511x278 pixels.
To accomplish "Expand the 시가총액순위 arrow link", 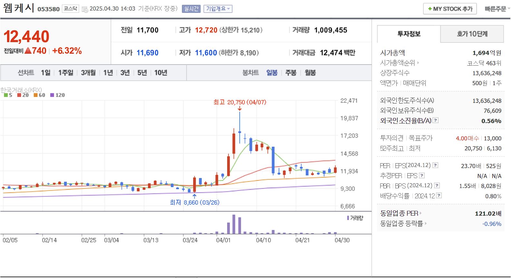I will 418,63.
